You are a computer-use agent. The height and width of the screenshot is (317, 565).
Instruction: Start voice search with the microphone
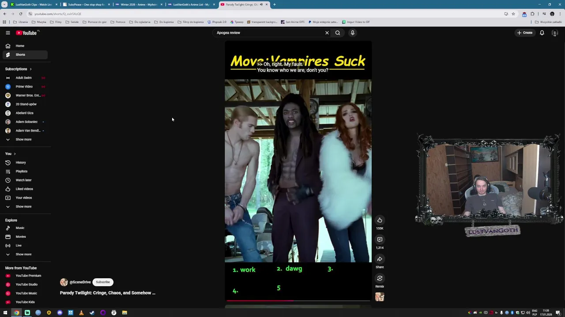353,33
